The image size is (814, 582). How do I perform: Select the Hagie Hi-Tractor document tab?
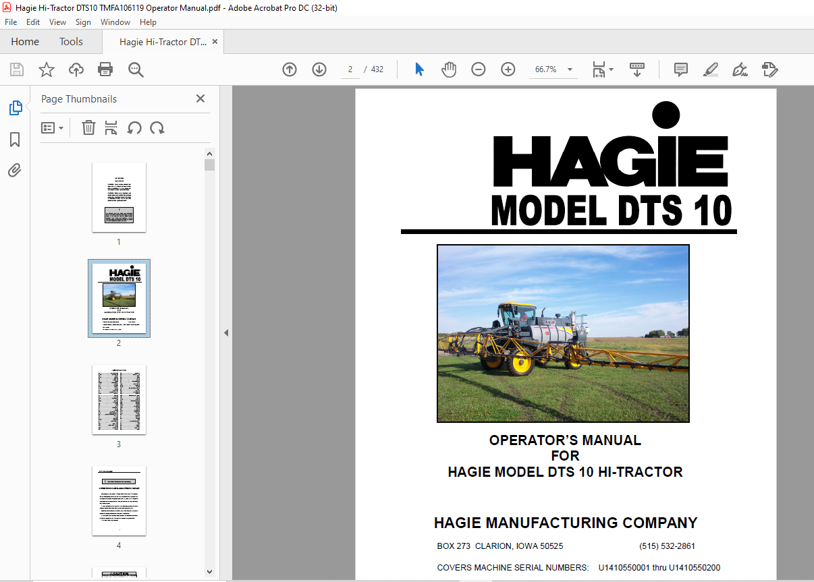(x=163, y=42)
